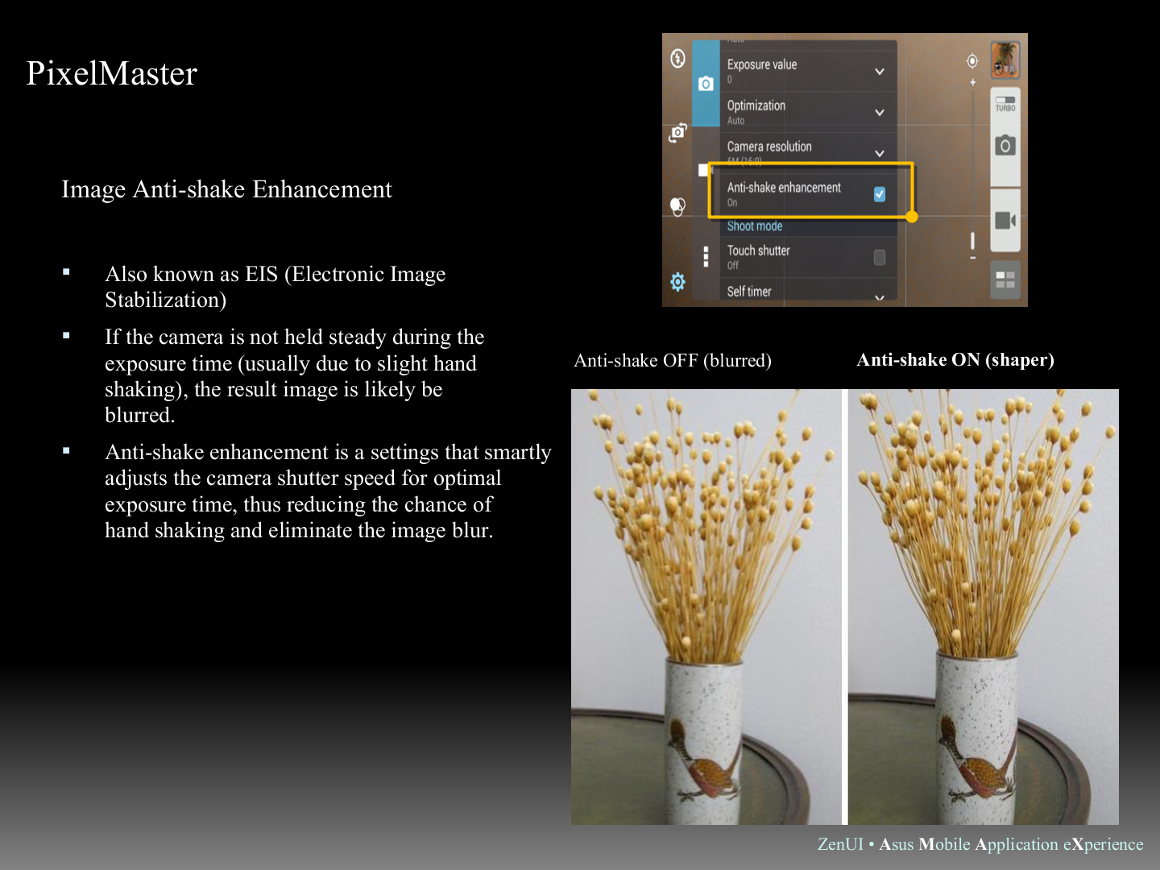Viewport: 1160px width, 870px height.
Task: Enable the Touch shutter checkbox
Action: click(879, 257)
